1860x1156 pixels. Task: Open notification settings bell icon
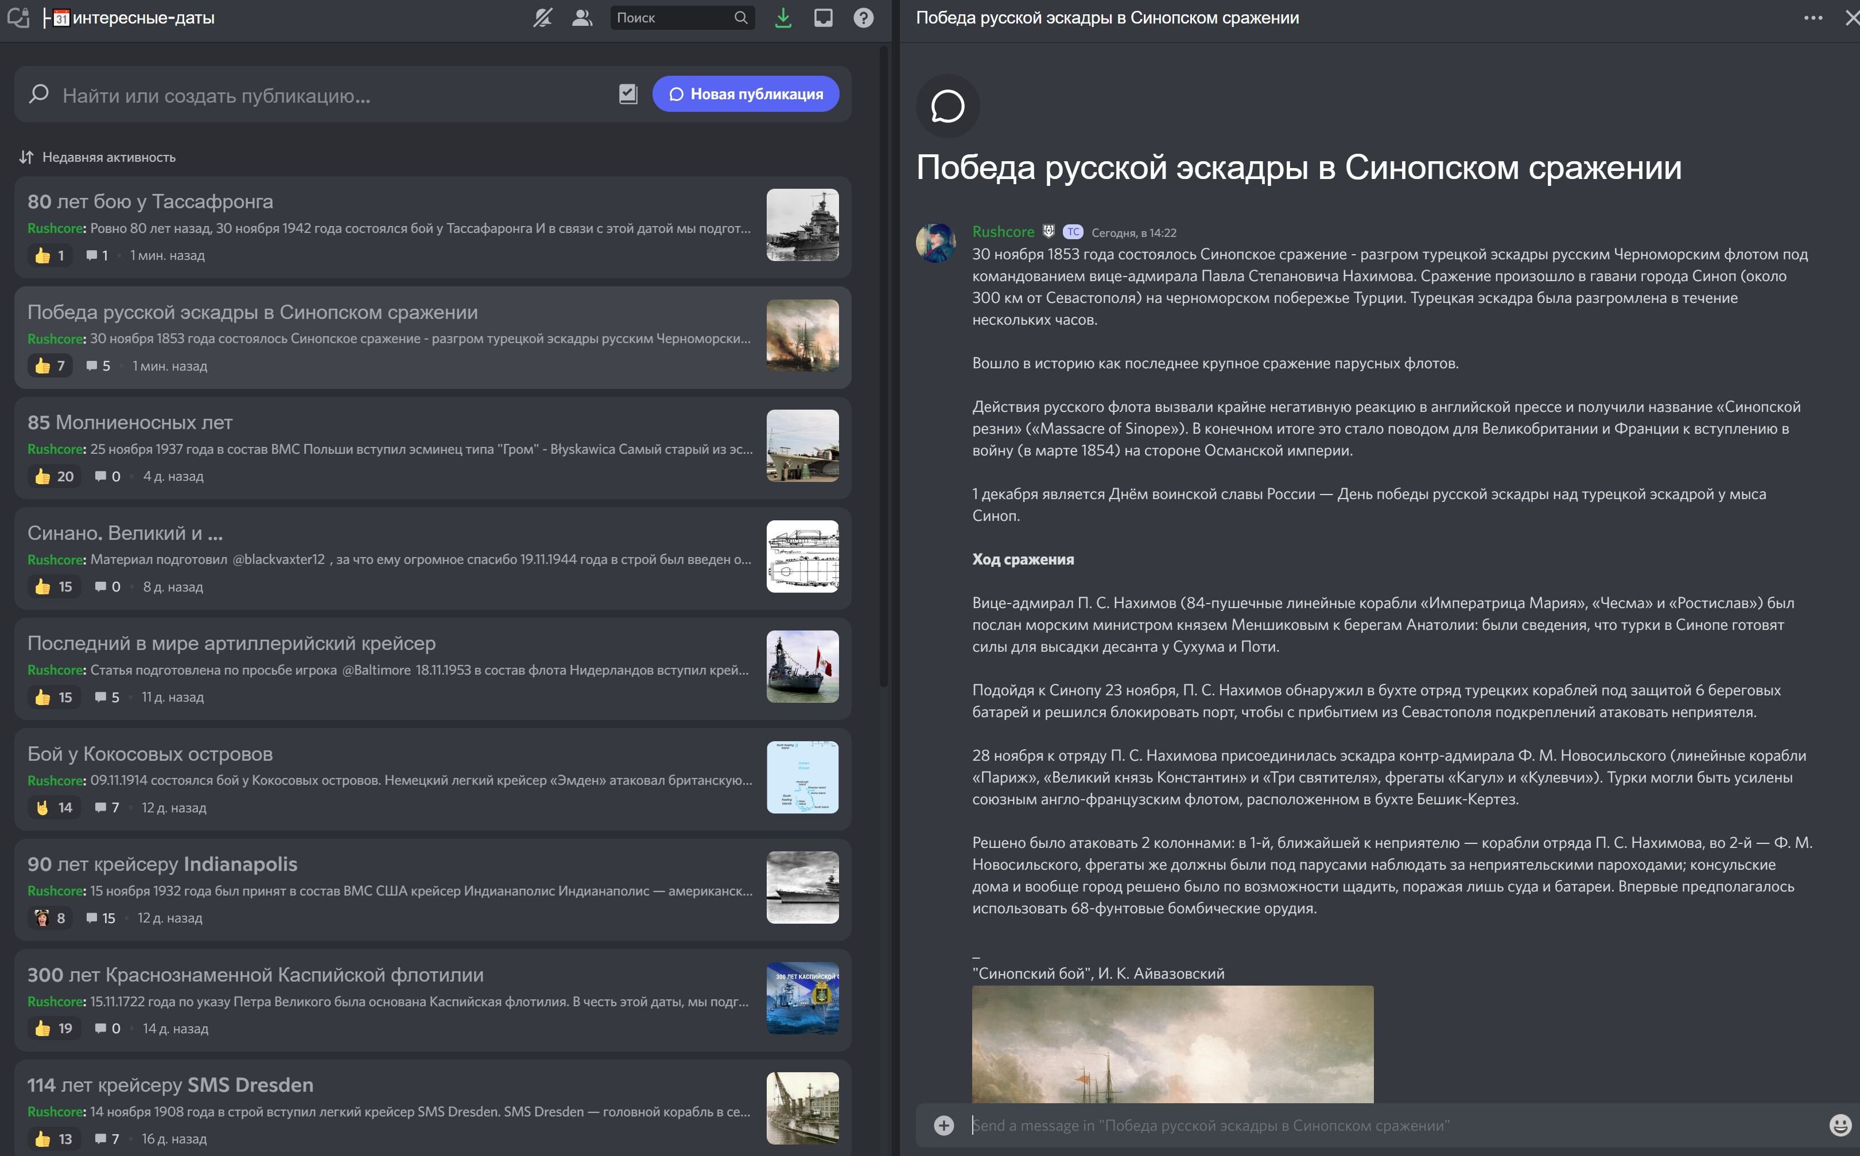(x=542, y=18)
